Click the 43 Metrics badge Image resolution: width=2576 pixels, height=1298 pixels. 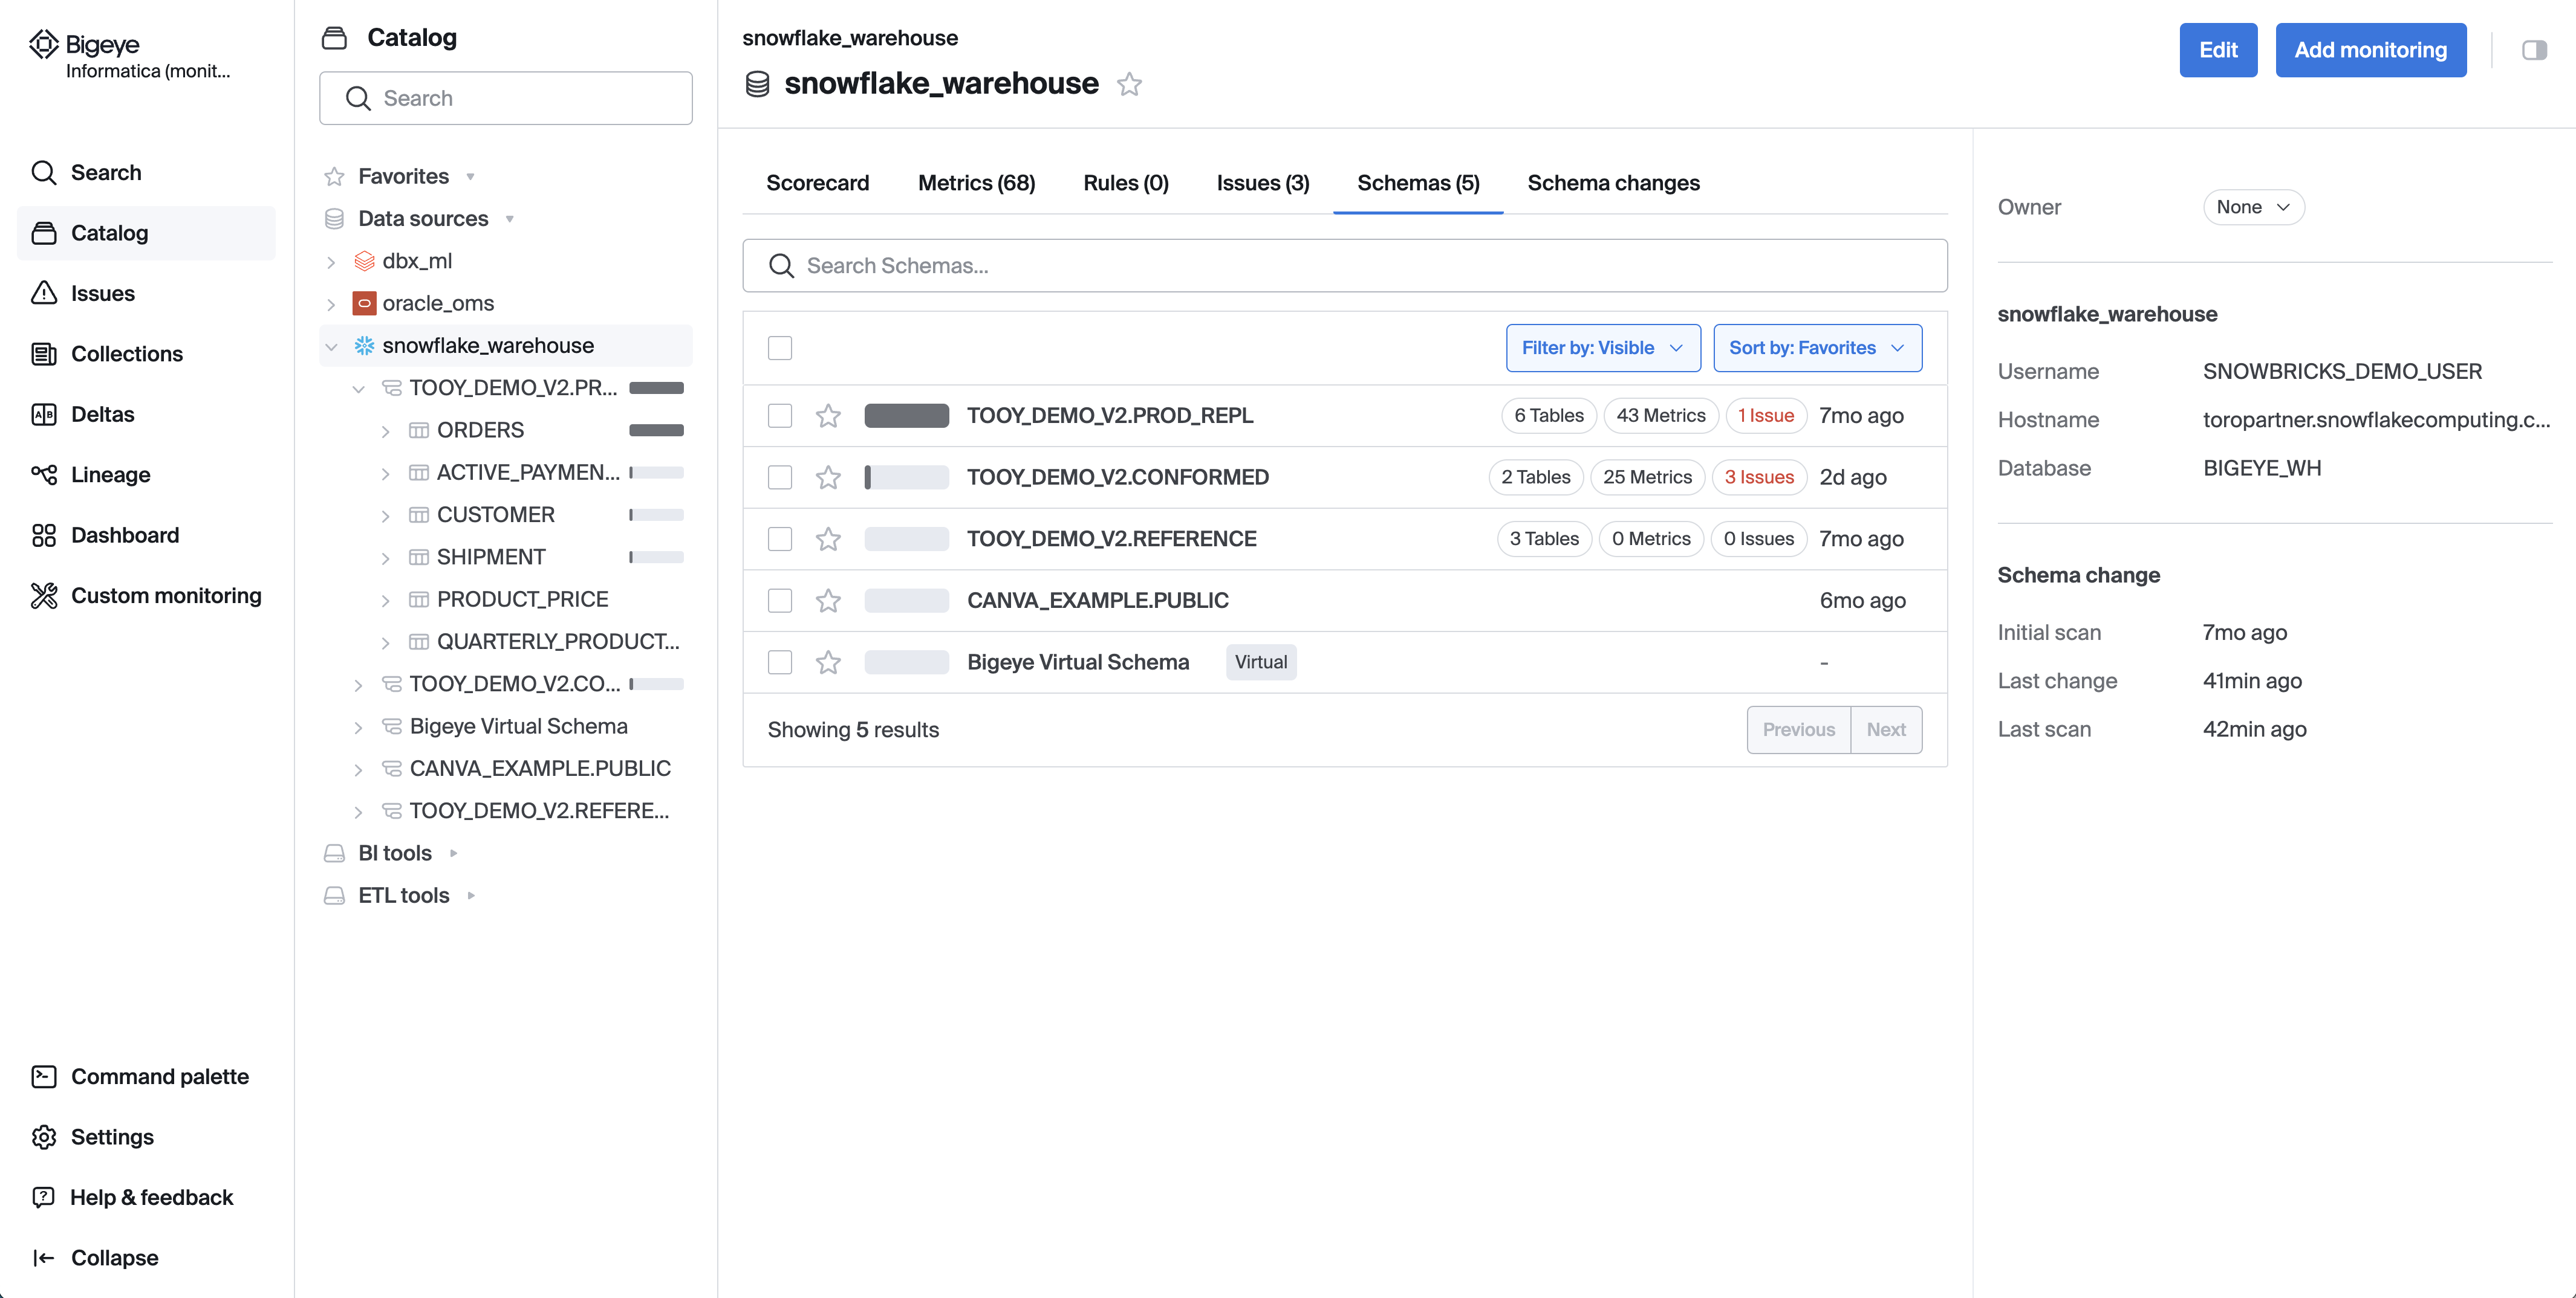click(1660, 416)
